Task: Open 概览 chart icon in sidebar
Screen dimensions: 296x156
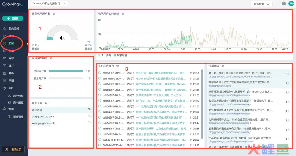Action: point(5,36)
